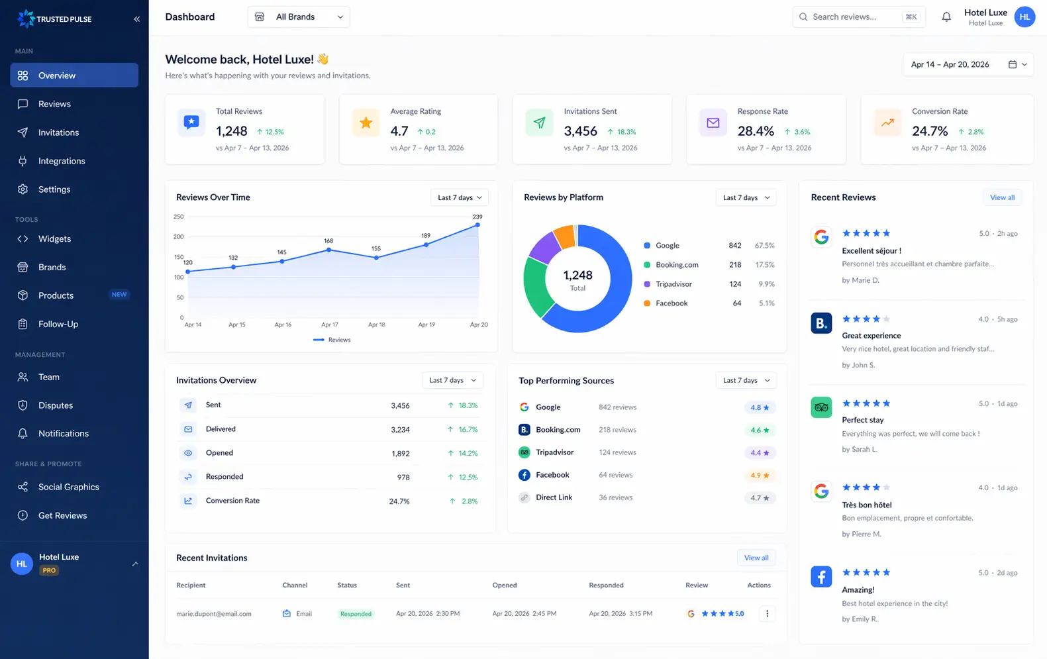Screen dimensions: 1047x659
Task: Click the Trusted Pulse logo
Action: (54, 19)
